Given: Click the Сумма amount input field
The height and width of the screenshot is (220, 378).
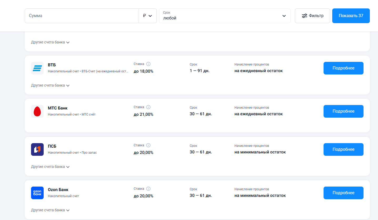Looking at the screenshot, I should [x=82, y=16].
